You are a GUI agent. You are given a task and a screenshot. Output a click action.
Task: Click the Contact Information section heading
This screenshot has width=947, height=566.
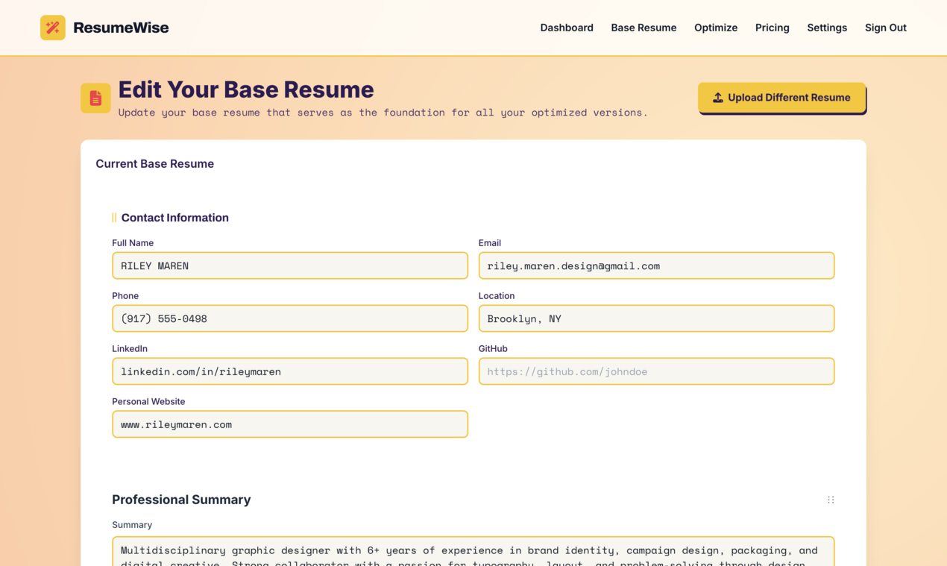tap(175, 218)
